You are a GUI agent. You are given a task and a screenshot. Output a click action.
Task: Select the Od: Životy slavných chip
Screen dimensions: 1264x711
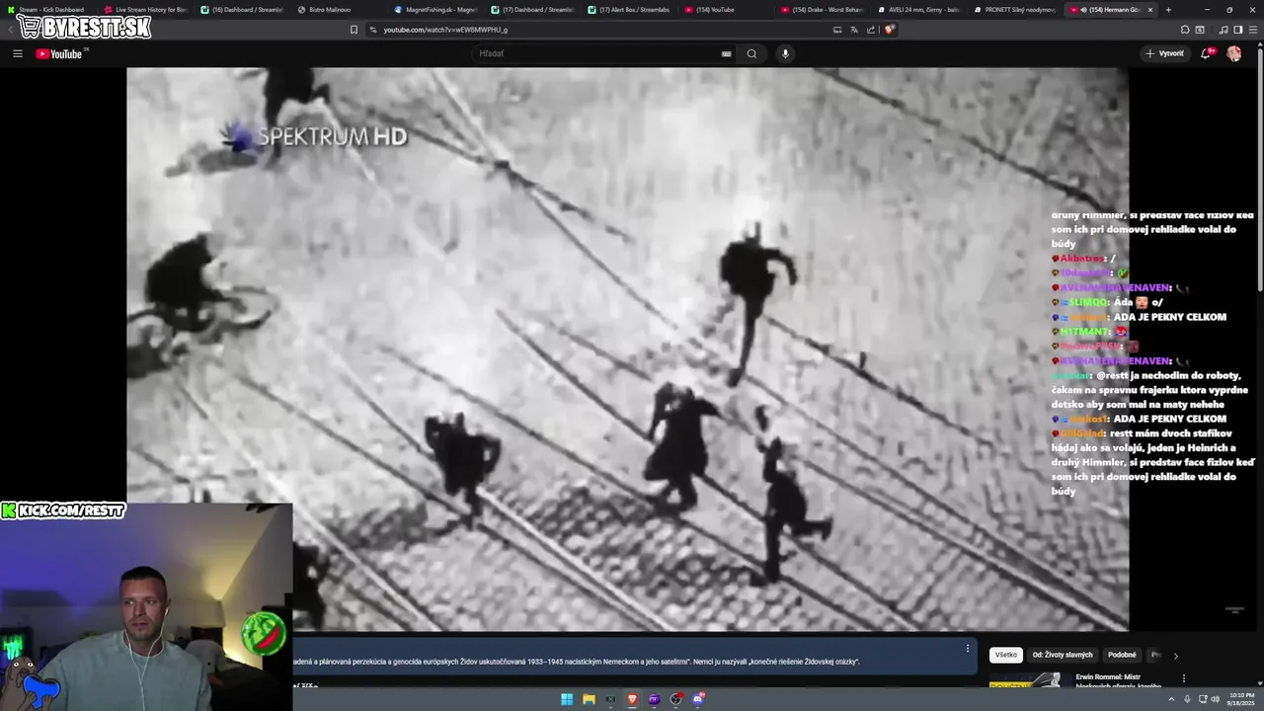pyautogui.click(x=1063, y=655)
